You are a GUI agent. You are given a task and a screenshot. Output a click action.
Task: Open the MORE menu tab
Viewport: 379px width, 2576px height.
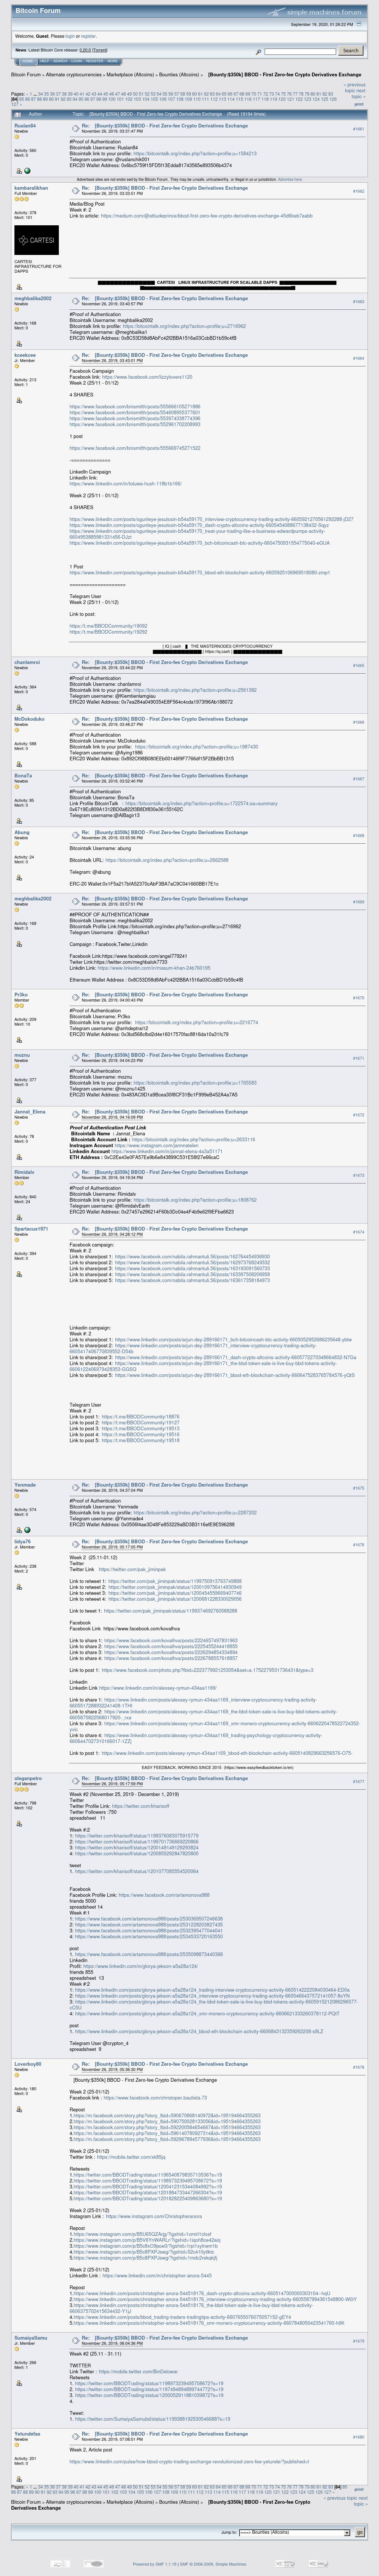point(112,61)
